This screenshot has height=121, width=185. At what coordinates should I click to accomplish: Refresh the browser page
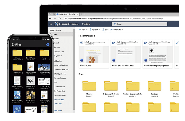click(60, 18)
